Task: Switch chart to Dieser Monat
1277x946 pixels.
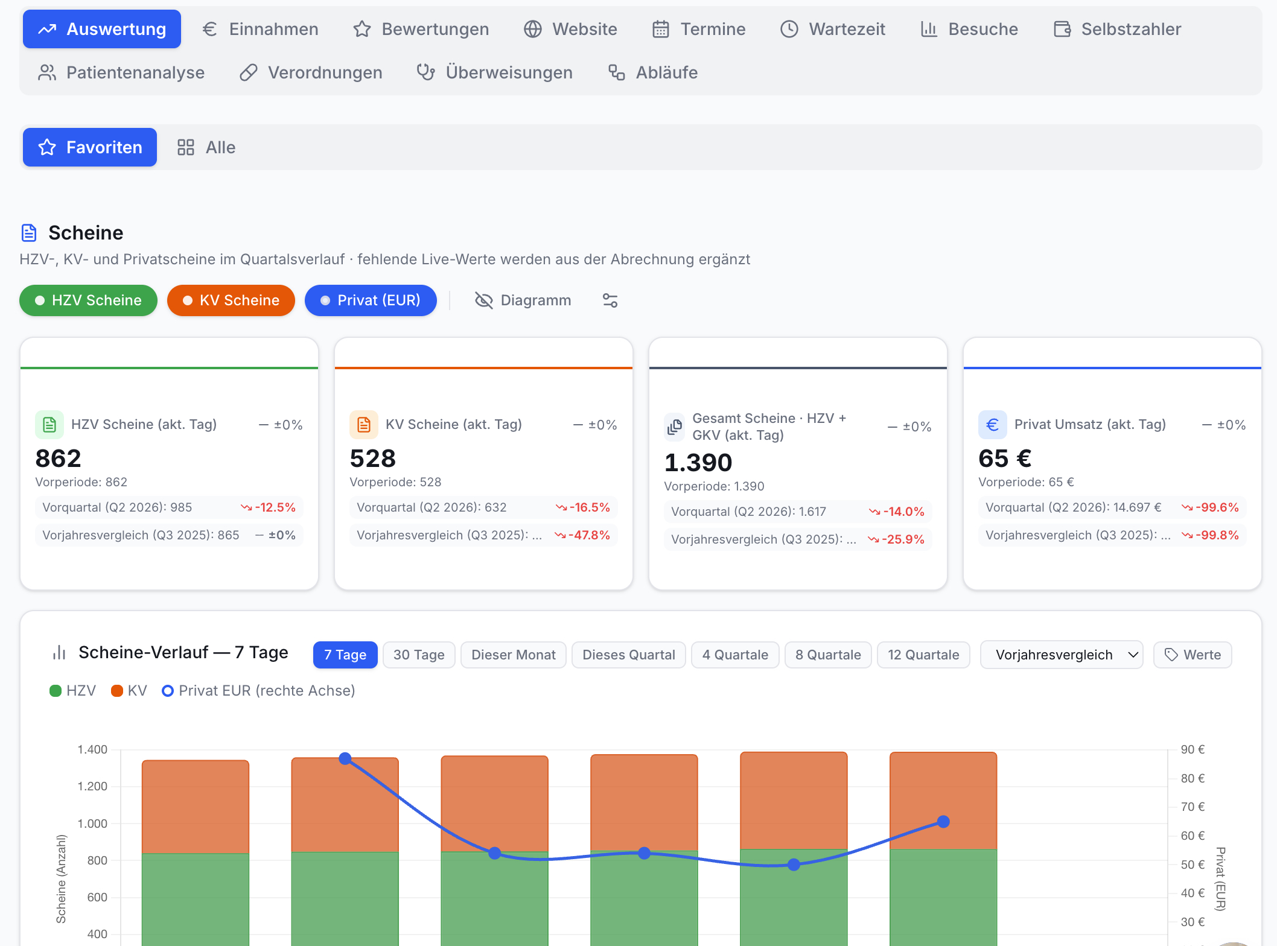Action: 514,655
